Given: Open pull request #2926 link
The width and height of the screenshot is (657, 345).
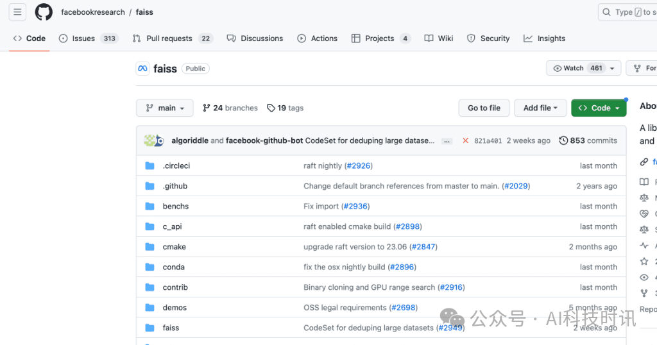Looking at the screenshot, I should pyautogui.click(x=358, y=165).
